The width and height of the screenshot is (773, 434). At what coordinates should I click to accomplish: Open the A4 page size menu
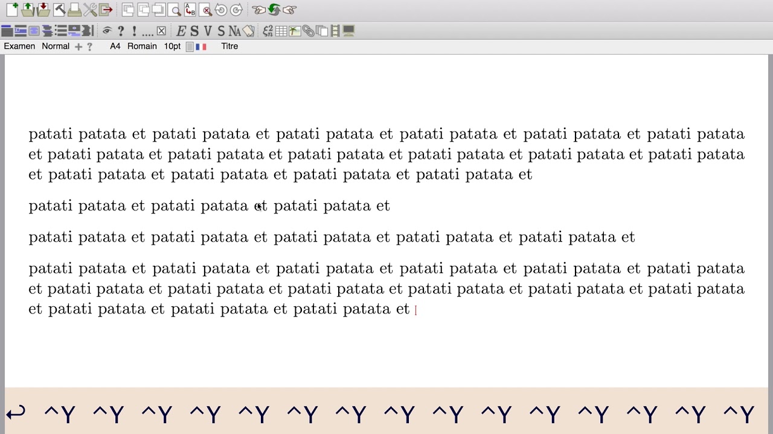click(115, 46)
